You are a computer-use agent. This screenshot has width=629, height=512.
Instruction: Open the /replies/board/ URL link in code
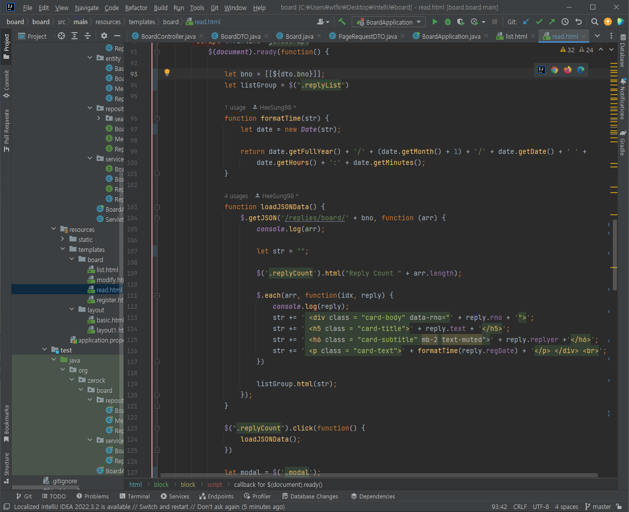(x=315, y=218)
